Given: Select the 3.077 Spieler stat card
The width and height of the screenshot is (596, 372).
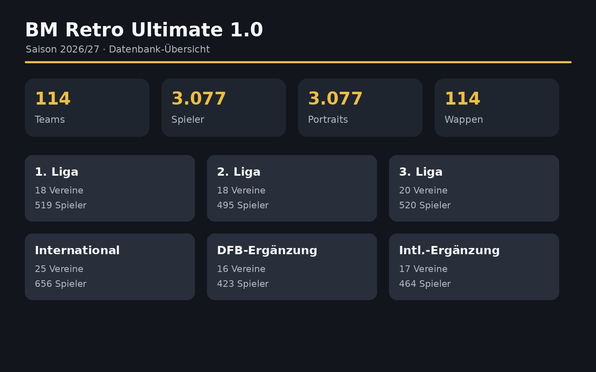Looking at the screenshot, I should click(223, 107).
